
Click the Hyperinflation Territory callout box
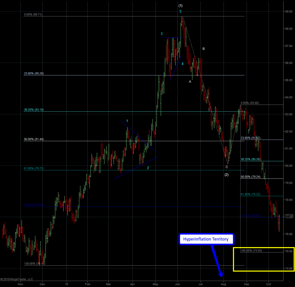[x=206, y=239]
